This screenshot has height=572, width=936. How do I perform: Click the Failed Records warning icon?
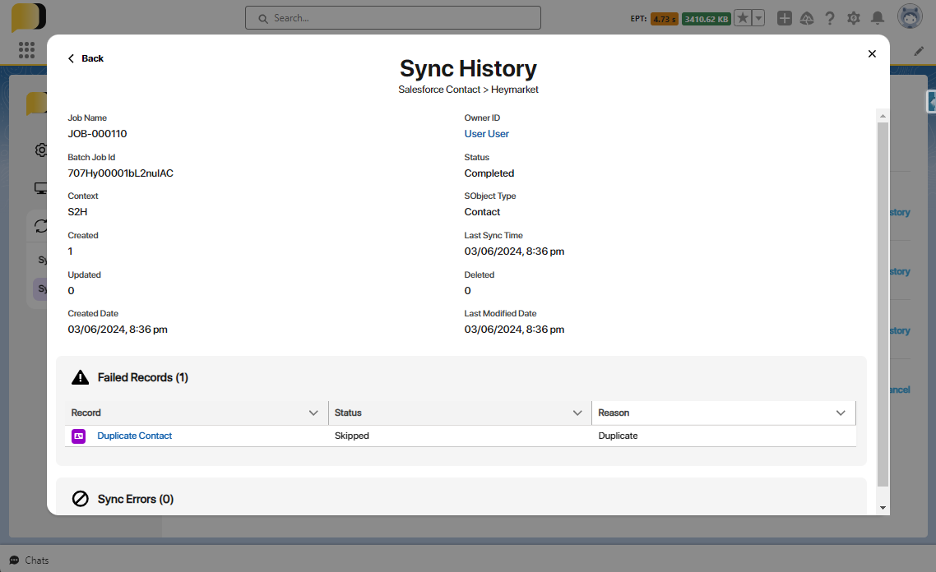pyautogui.click(x=80, y=377)
